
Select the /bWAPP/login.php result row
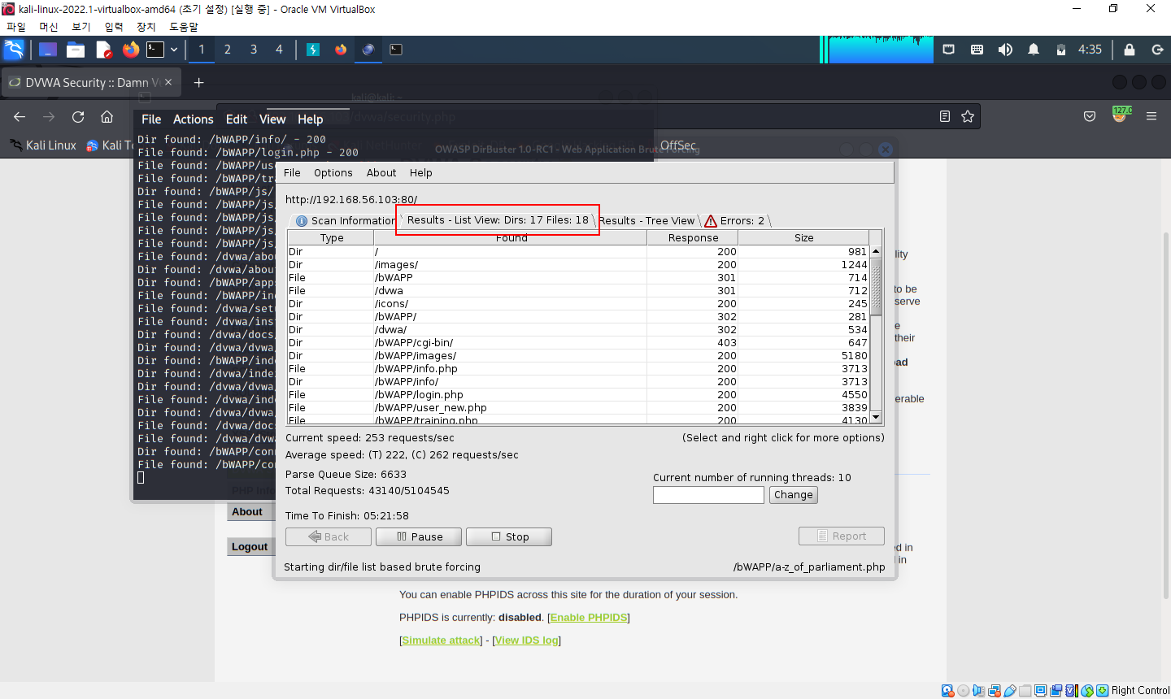click(x=578, y=395)
